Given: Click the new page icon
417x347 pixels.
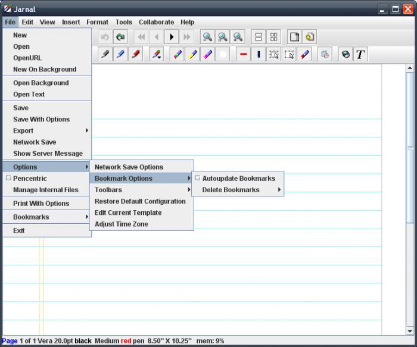Looking at the screenshot, I should point(294,37).
